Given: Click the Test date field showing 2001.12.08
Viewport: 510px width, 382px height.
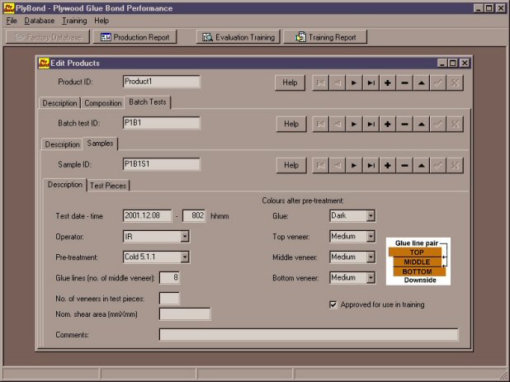Looking at the screenshot, I should tap(148, 215).
